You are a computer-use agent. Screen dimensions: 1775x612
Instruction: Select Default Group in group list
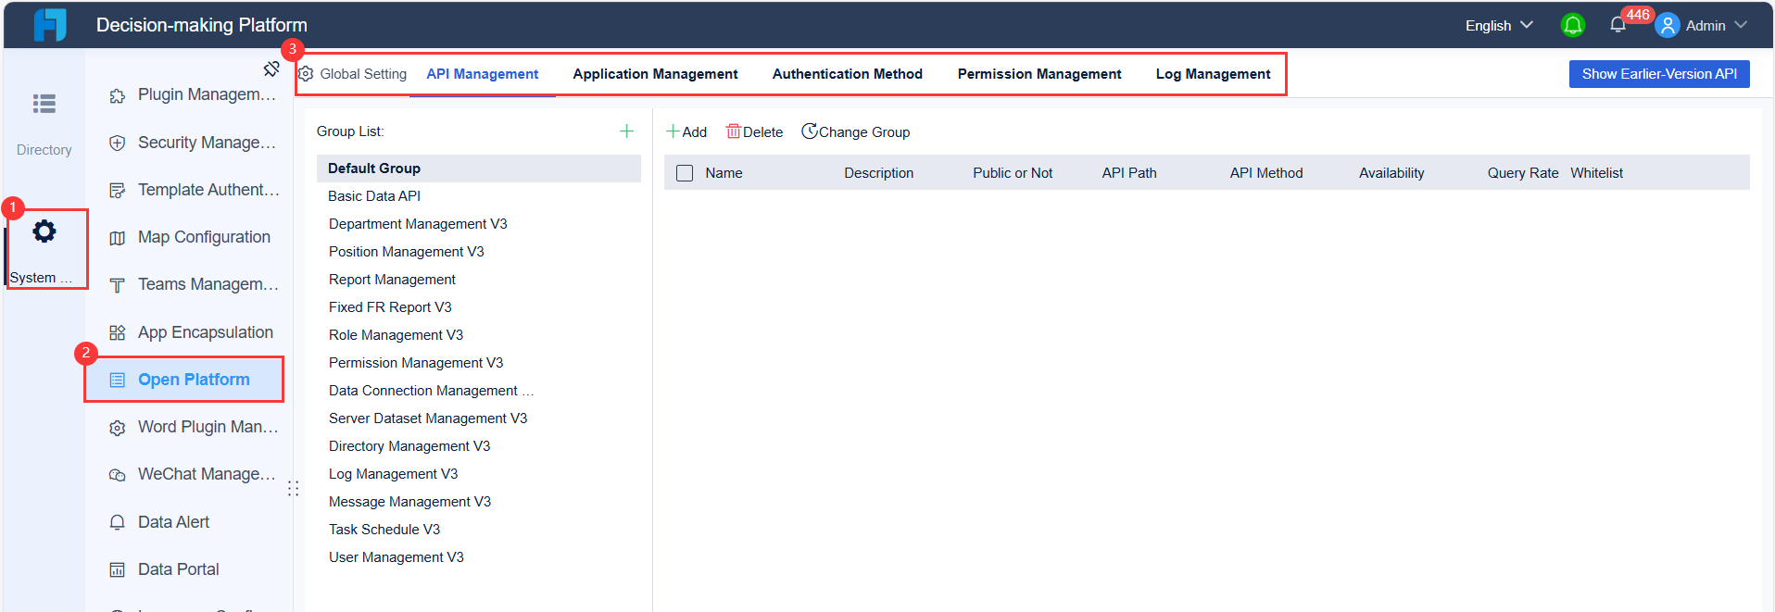coord(478,169)
